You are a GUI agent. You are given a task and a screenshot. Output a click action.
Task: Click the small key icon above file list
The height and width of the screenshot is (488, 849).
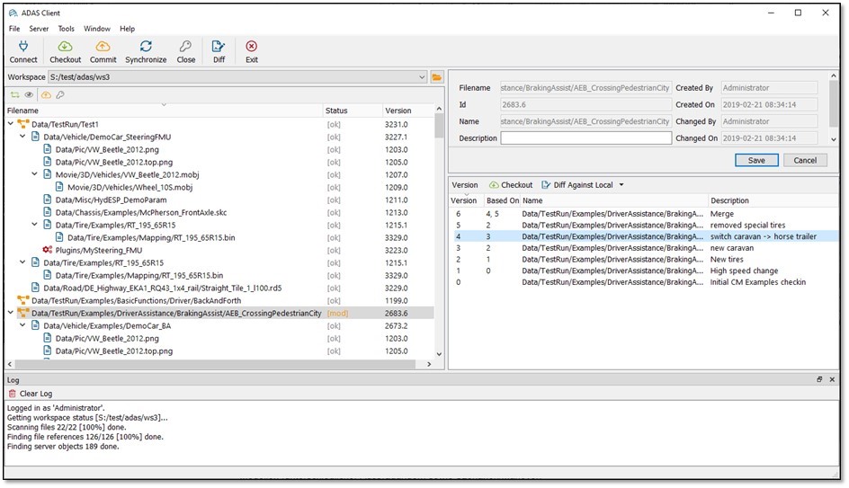60,95
